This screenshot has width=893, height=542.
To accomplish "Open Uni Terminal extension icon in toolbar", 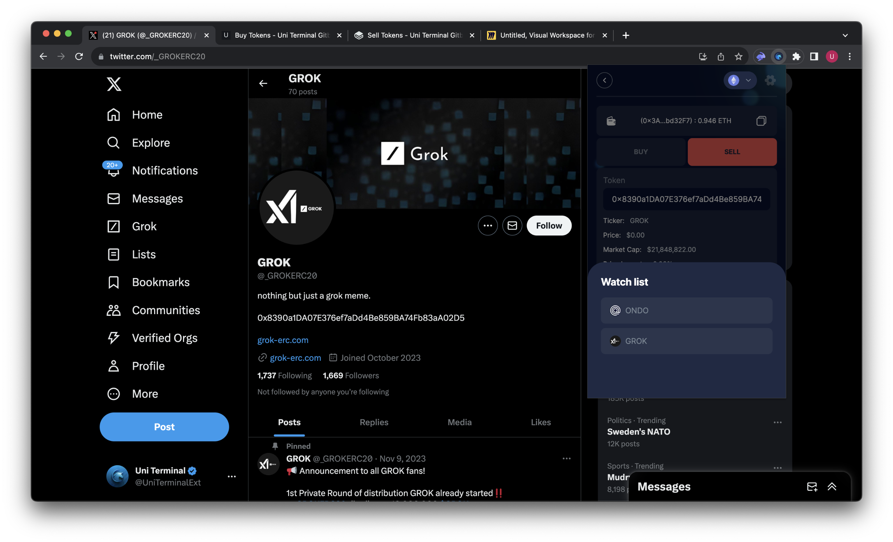I will [x=778, y=56].
